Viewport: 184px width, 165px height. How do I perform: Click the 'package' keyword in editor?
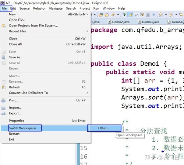[104, 30]
